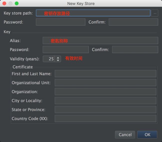
Task: Click the City or Locality field
Action: (105, 100)
